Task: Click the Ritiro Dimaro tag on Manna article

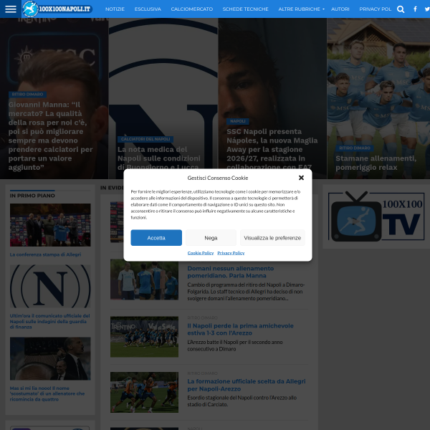Action: (x=27, y=95)
